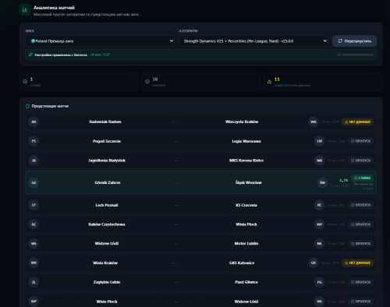
Task: Click the ŚW avatar of Śląsk Wrocław
Action: tap(322, 182)
